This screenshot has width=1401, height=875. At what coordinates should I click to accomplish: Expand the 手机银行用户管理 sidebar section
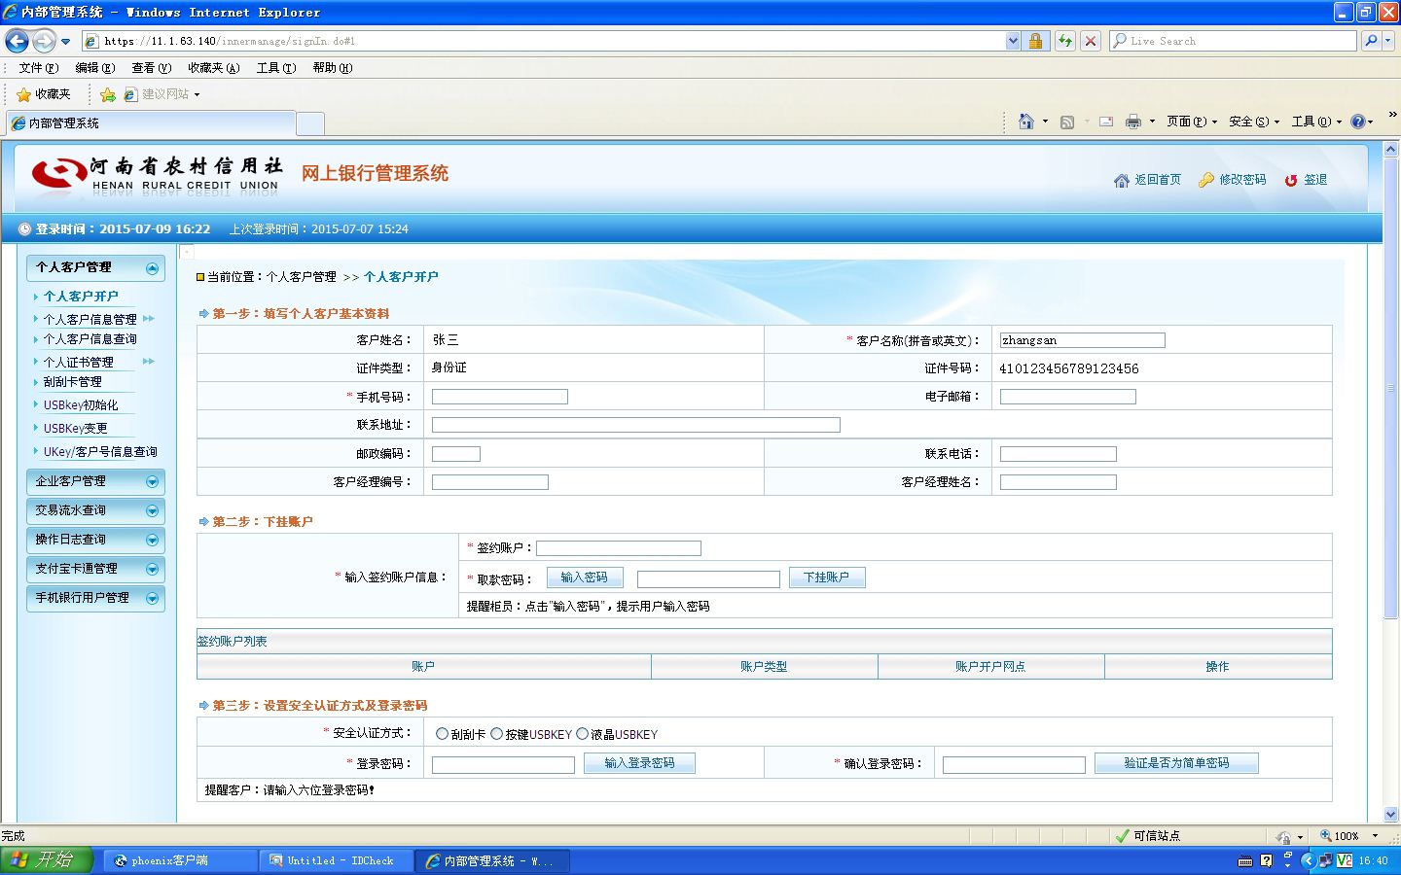[152, 599]
